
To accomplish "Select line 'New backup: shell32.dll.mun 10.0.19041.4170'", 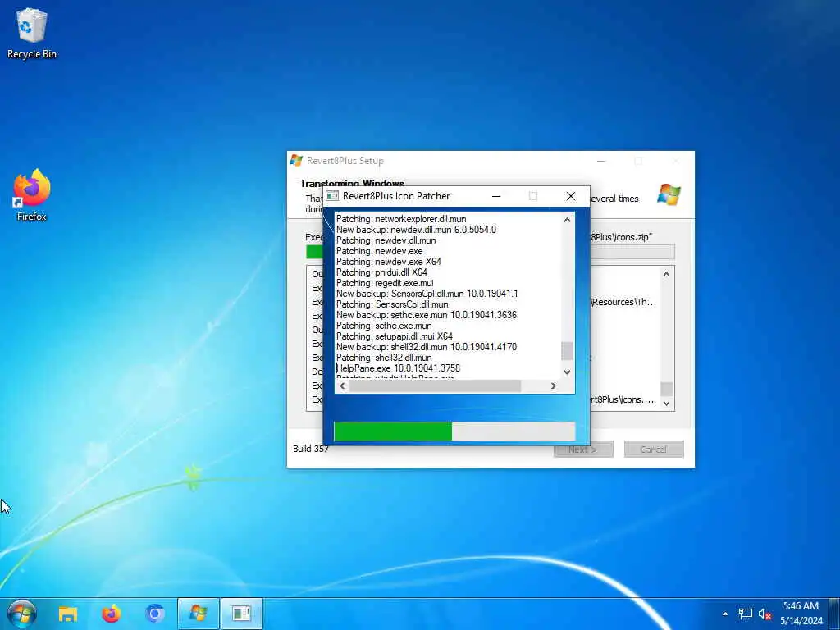I will 427,347.
